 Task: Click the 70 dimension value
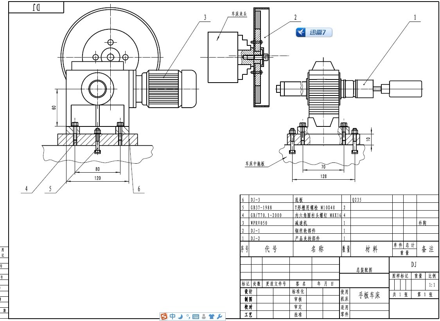click(323, 167)
